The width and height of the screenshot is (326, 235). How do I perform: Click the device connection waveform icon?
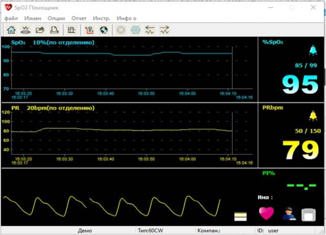tap(26, 30)
